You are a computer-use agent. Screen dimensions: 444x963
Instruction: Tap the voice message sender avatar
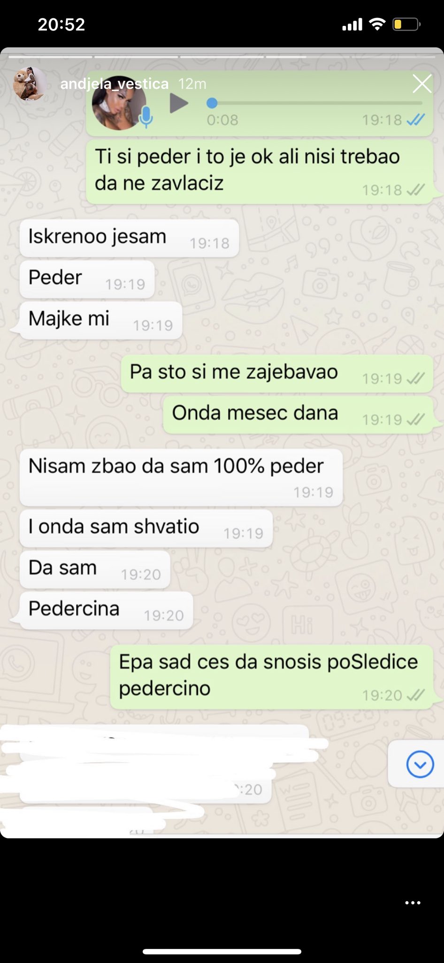click(119, 103)
